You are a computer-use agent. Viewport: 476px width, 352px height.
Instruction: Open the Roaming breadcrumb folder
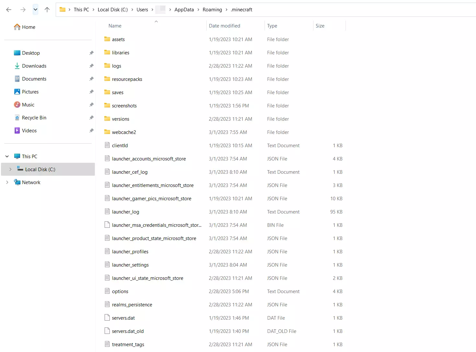coord(212,9)
